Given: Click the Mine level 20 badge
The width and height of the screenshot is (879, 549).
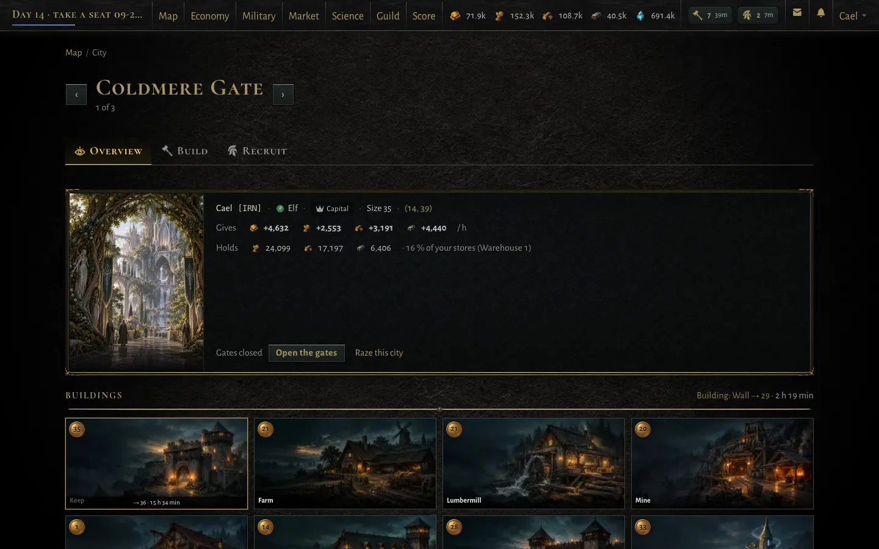Looking at the screenshot, I should coord(643,429).
